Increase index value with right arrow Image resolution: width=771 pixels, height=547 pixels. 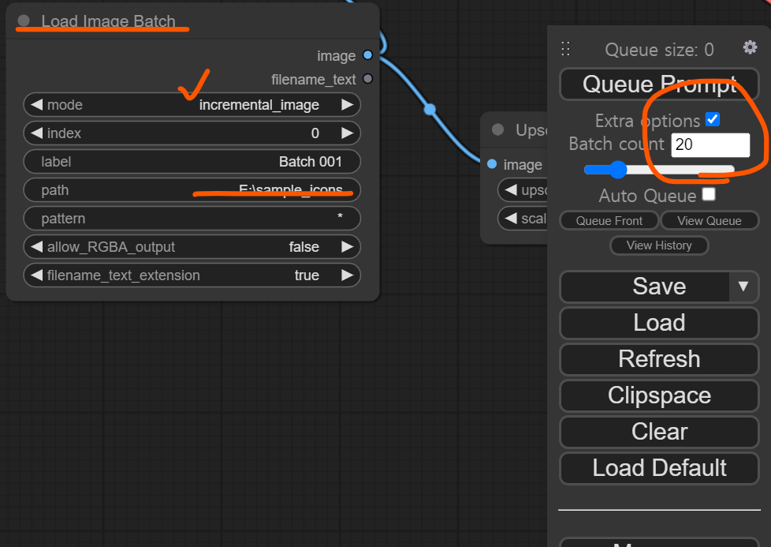[347, 133]
